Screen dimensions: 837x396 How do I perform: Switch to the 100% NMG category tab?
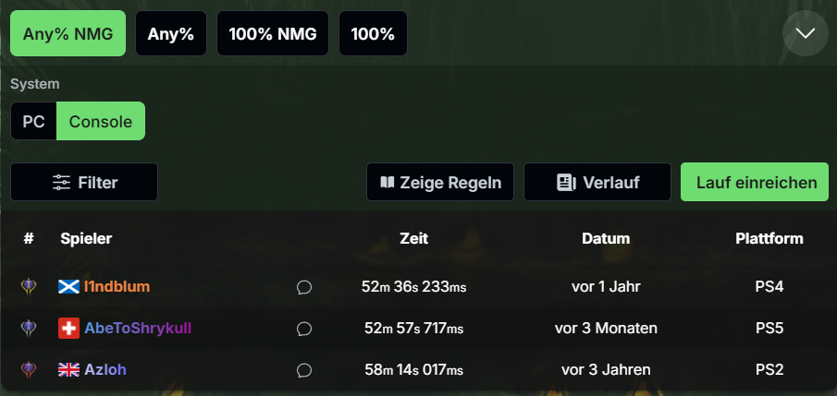coord(273,33)
